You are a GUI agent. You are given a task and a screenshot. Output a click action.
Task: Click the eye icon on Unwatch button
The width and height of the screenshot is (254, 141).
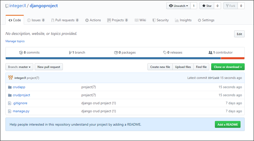point(171,6)
